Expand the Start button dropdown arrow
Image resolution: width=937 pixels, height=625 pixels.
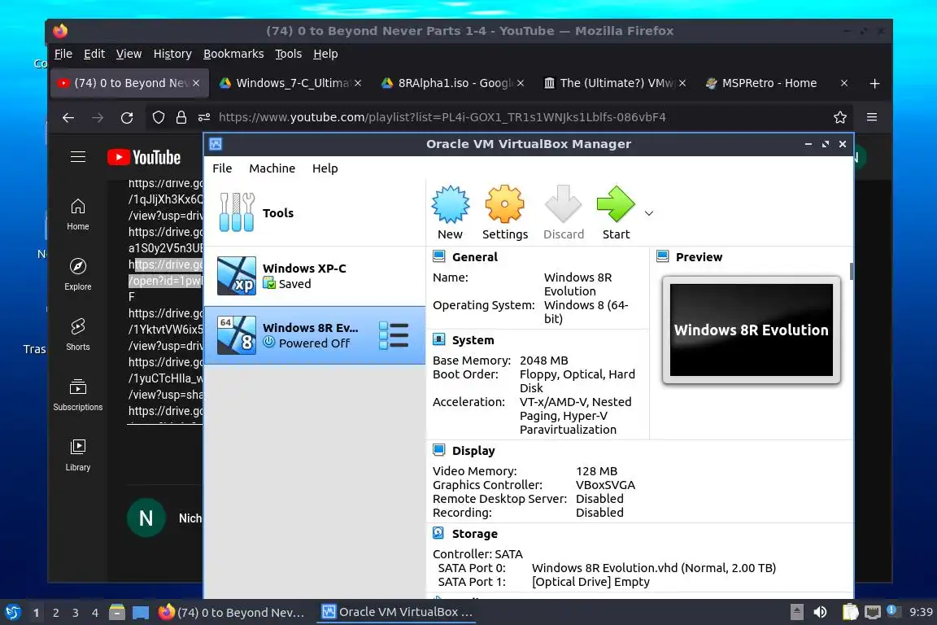coord(649,213)
